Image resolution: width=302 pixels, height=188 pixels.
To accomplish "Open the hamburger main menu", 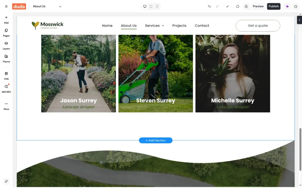I will 6,6.
